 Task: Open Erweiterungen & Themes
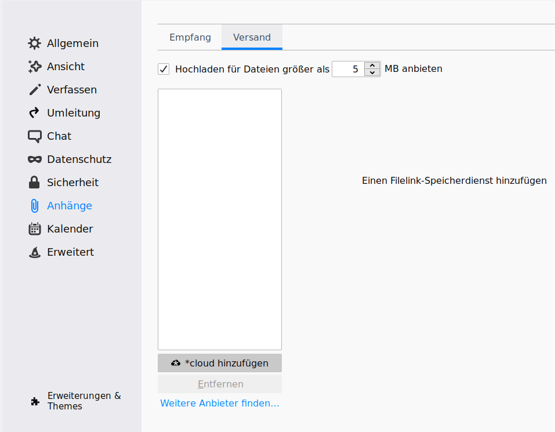[76, 401]
